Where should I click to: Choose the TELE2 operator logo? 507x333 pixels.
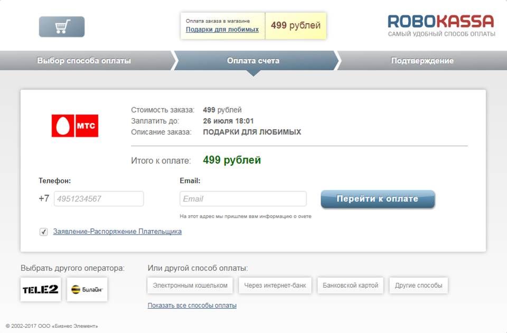click(x=41, y=289)
